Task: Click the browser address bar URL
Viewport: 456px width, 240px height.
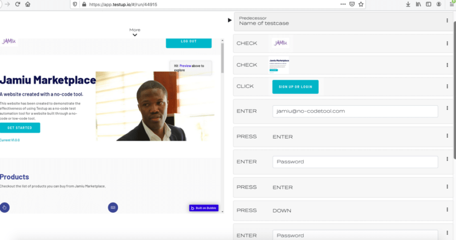Action: pos(123,4)
